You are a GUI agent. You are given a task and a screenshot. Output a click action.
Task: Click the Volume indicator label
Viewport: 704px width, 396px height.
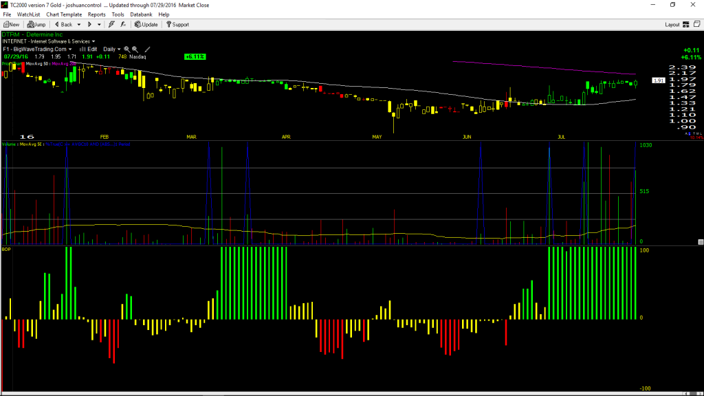(x=9, y=144)
